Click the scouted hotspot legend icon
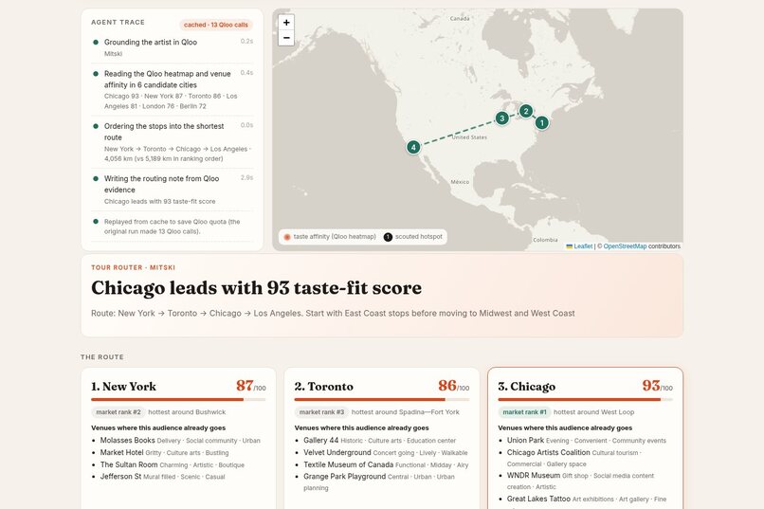This screenshot has width=764, height=509. point(388,237)
